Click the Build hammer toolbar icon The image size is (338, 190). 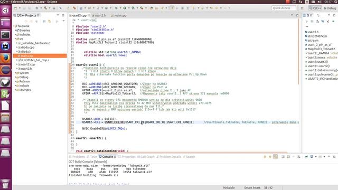(45, 8)
